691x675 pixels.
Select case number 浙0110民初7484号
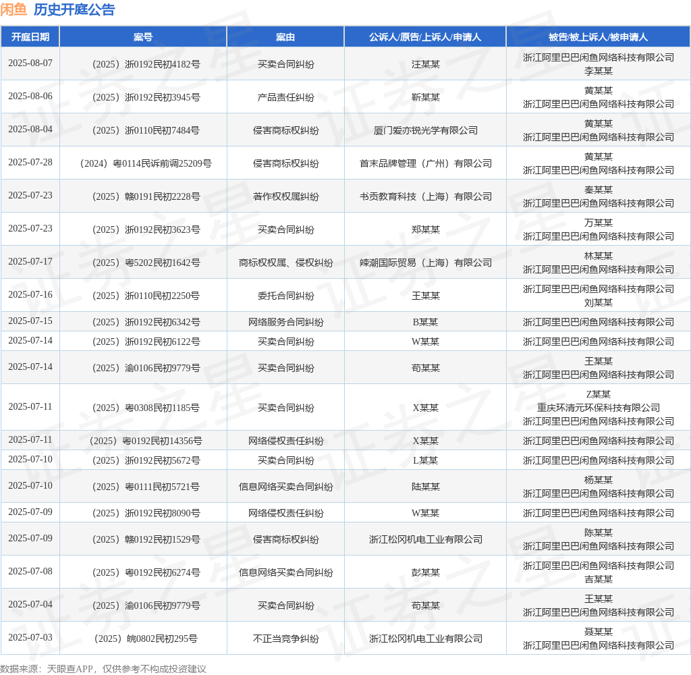pyautogui.click(x=146, y=130)
